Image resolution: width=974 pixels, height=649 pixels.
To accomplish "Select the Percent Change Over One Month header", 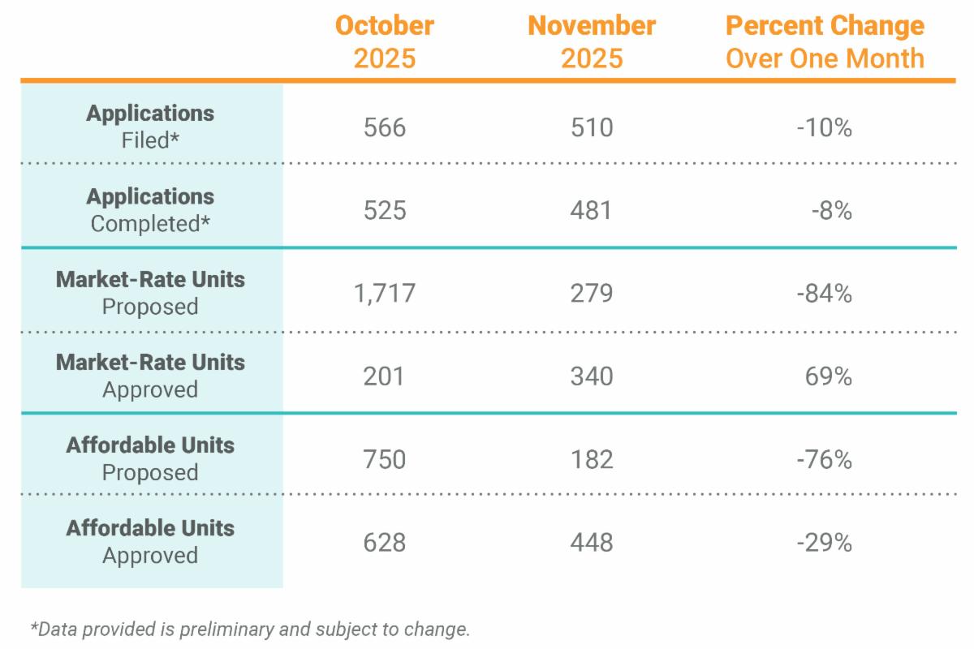I will point(825,41).
